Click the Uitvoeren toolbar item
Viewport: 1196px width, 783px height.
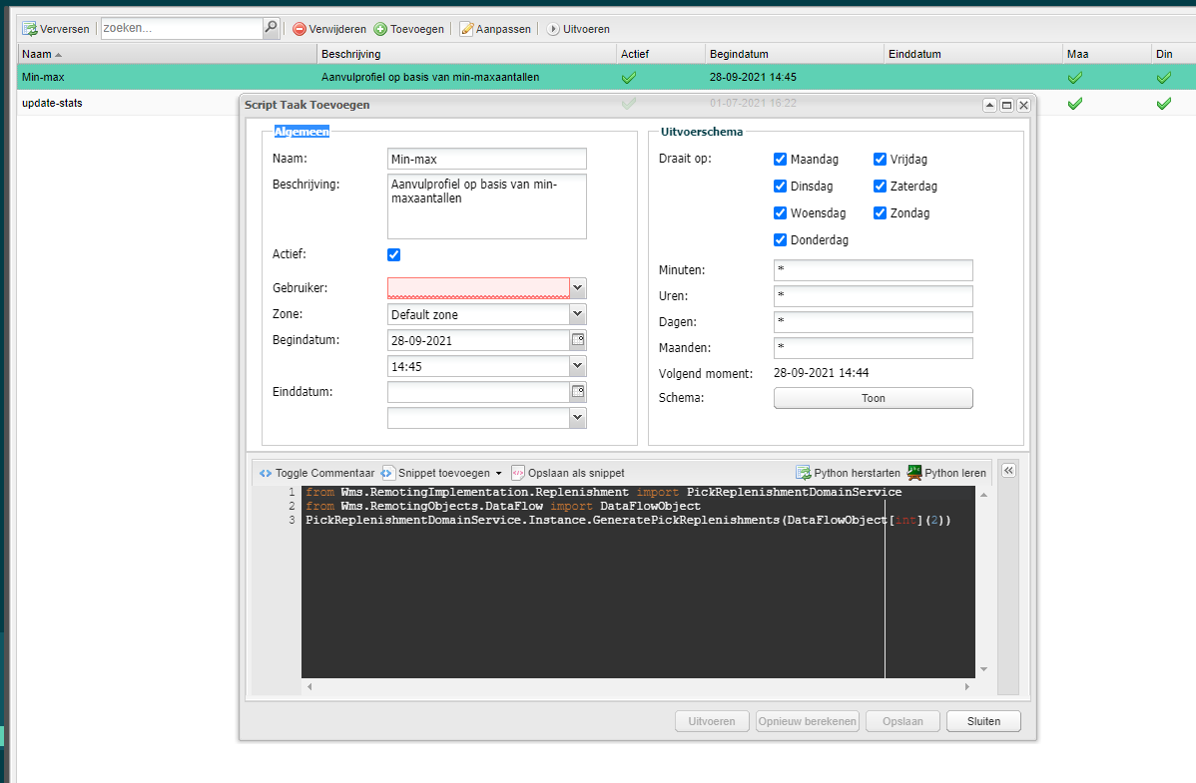(578, 29)
